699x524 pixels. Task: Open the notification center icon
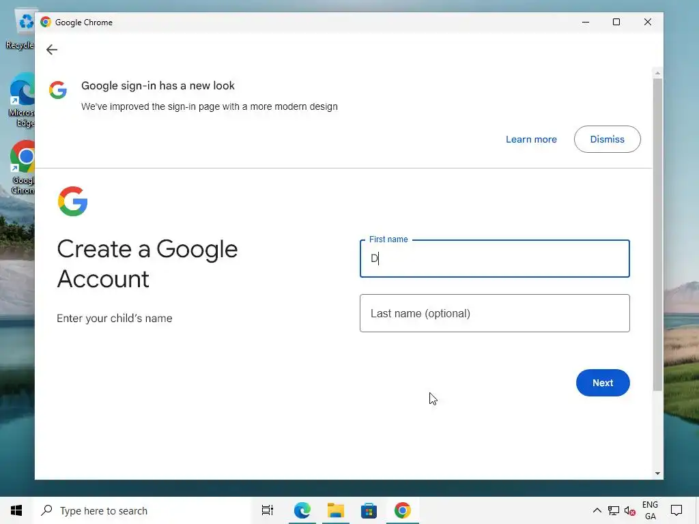pos(676,510)
